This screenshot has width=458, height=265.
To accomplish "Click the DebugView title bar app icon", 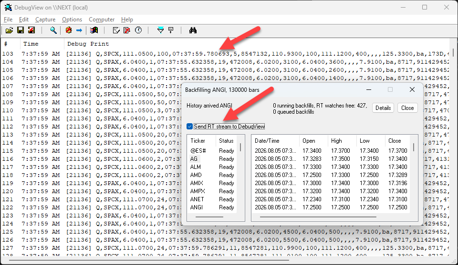I will click(8, 8).
